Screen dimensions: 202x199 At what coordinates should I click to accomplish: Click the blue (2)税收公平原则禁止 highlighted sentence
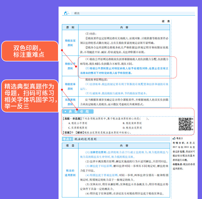(x=124, y=71)
